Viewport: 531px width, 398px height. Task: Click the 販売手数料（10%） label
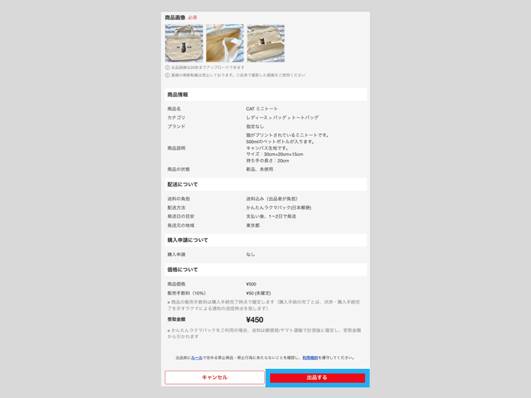[x=187, y=293]
